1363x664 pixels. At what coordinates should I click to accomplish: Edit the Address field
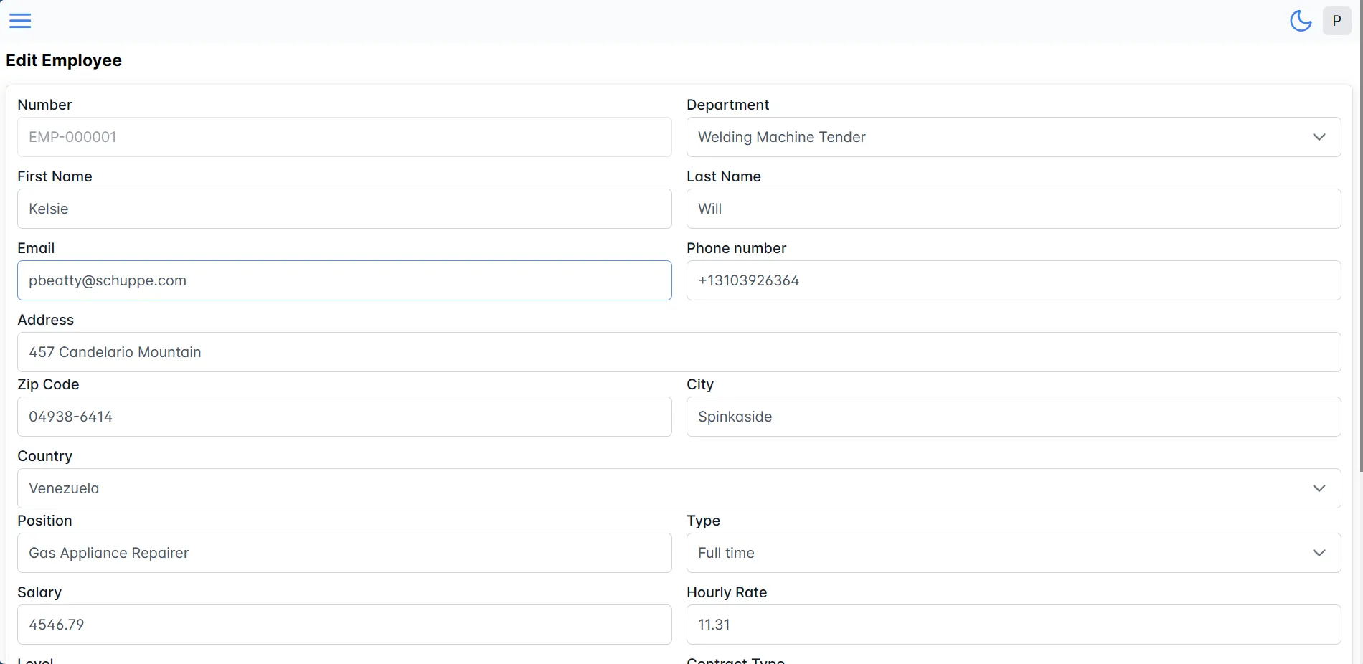pyautogui.click(x=679, y=352)
